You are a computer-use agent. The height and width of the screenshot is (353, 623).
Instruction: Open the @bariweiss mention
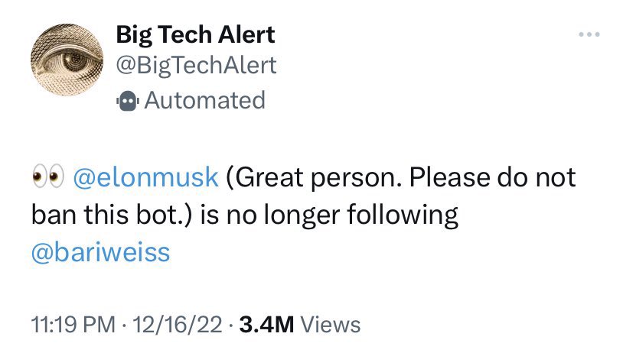pyautogui.click(x=100, y=251)
